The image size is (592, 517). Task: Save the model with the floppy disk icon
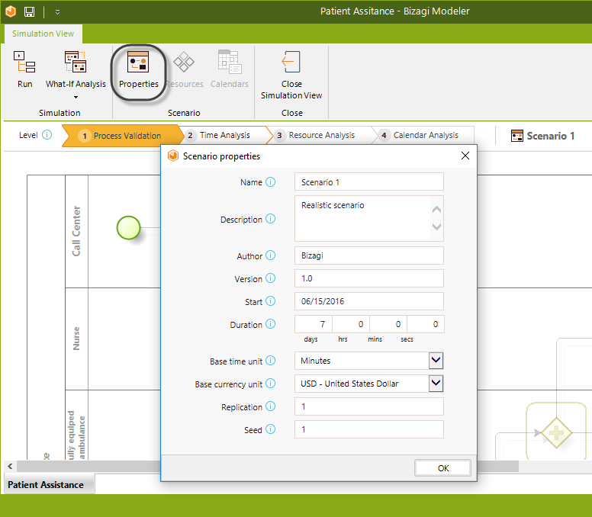point(30,11)
